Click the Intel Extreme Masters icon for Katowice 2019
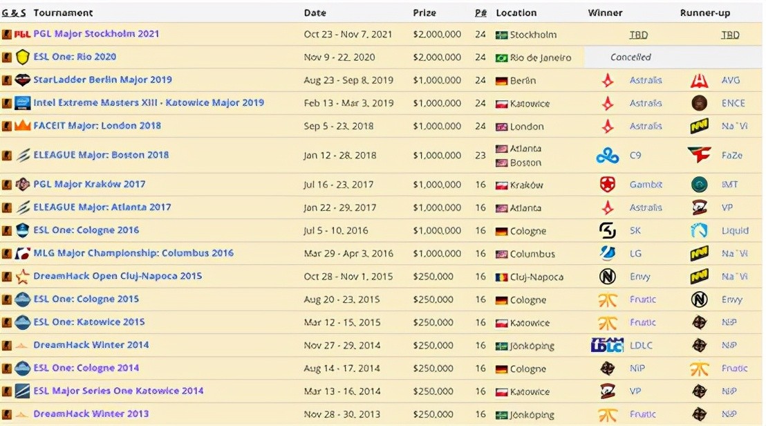This screenshot has width=766, height=426. 23,103
